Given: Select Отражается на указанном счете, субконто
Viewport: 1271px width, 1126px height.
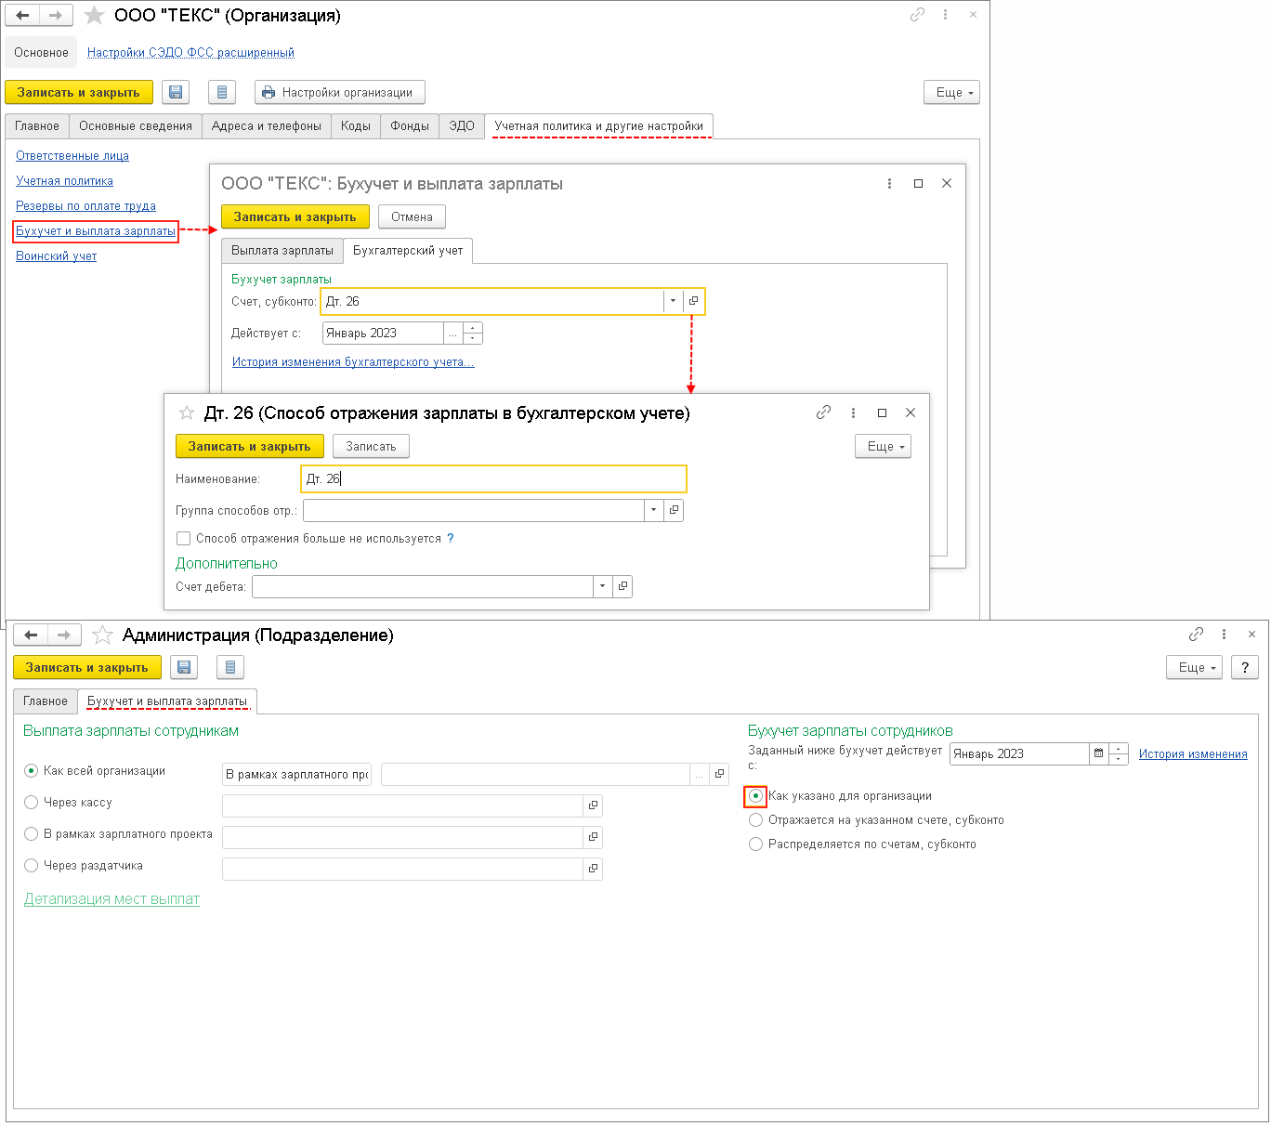Looking at the screenshot, I should tap(755, 820).
